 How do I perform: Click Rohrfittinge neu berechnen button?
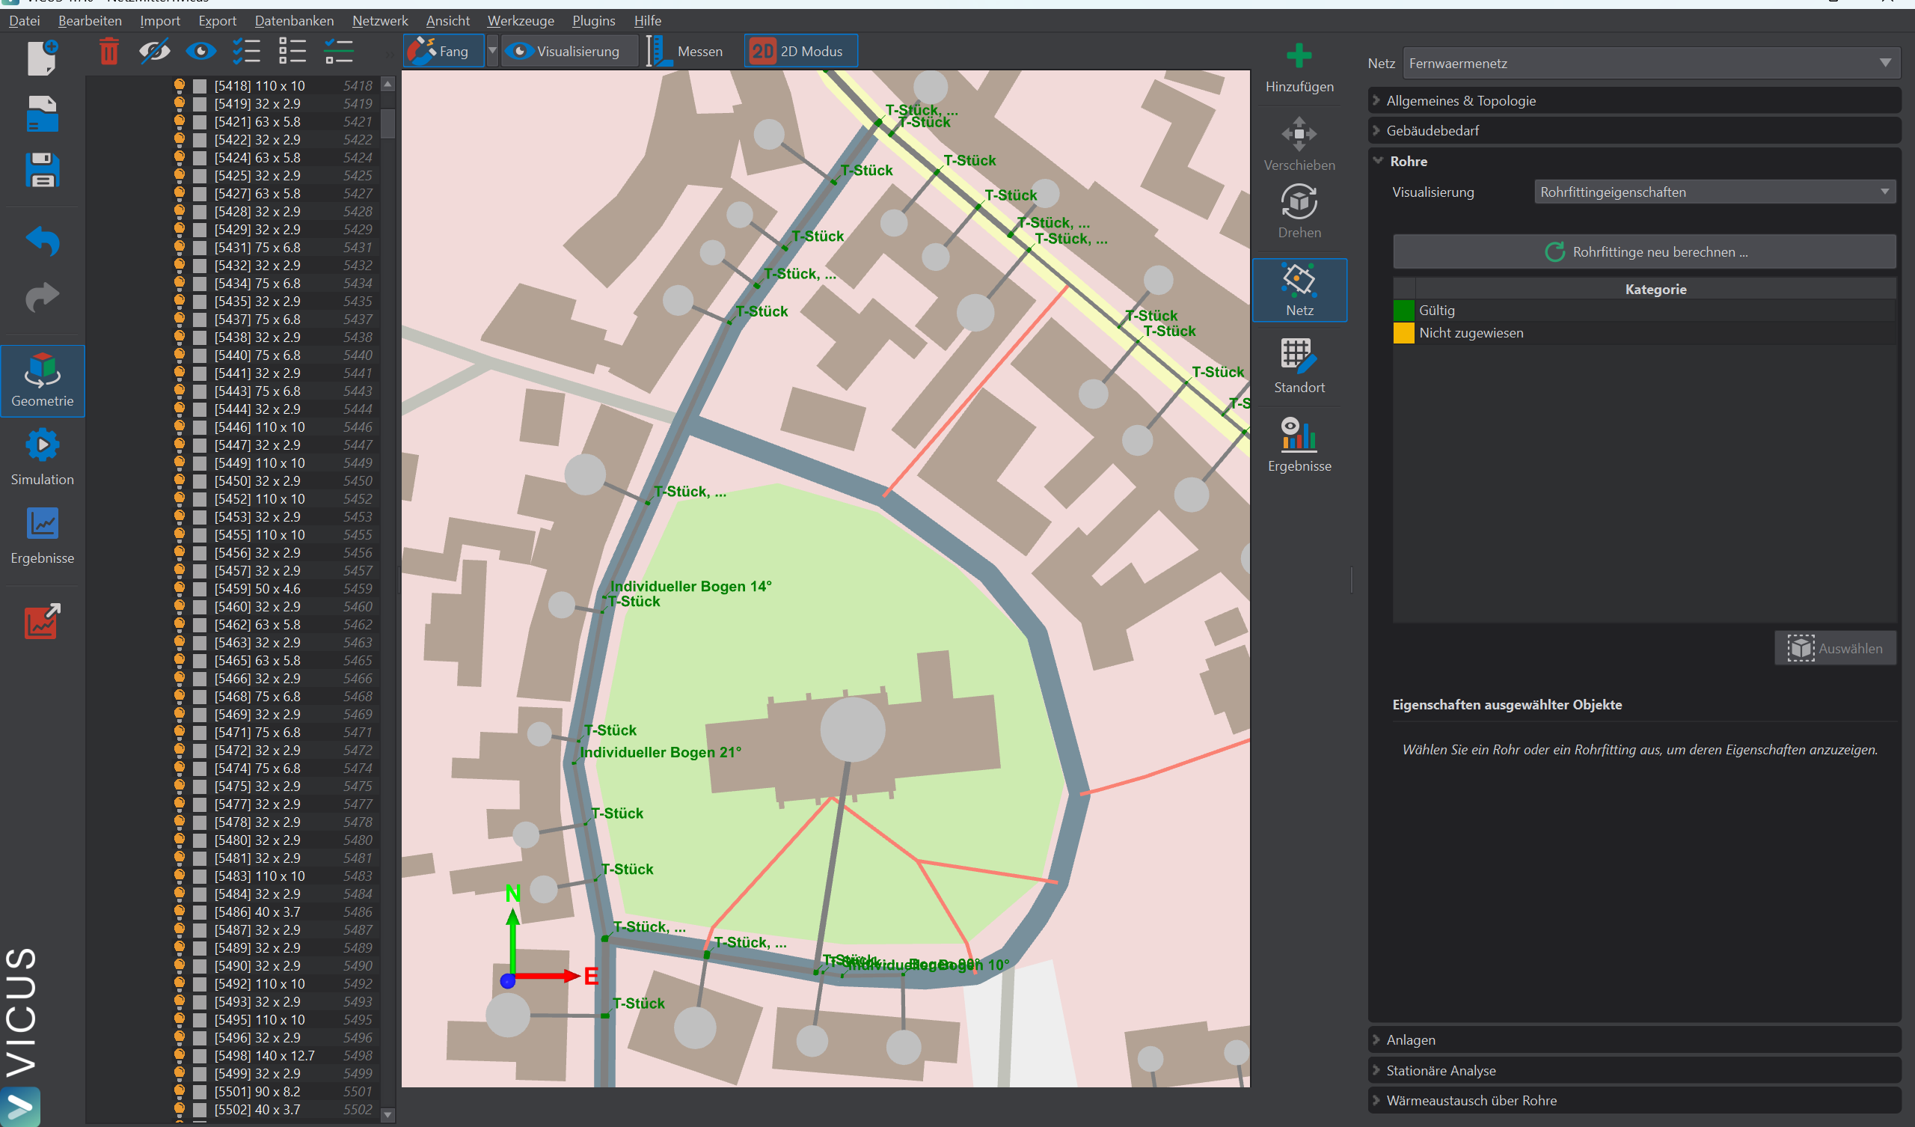[x=1644, y=251]
